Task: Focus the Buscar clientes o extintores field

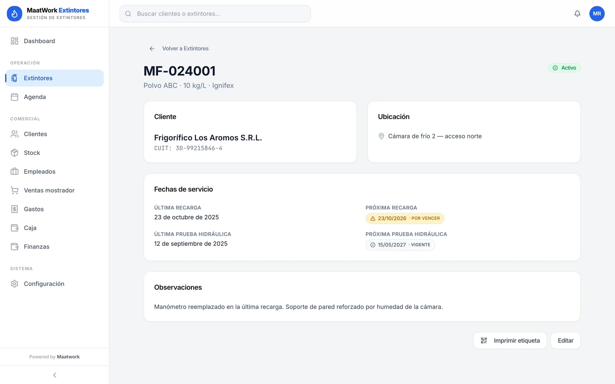Action: point(215,14)
